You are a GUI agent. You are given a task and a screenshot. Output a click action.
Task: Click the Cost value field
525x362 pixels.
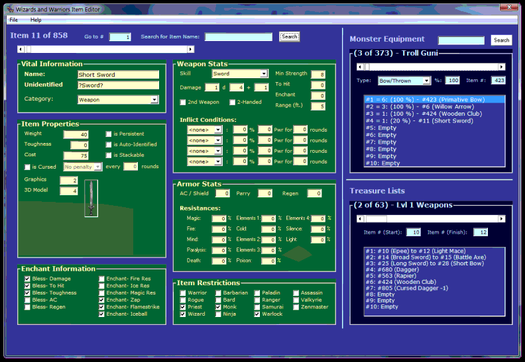76,156
